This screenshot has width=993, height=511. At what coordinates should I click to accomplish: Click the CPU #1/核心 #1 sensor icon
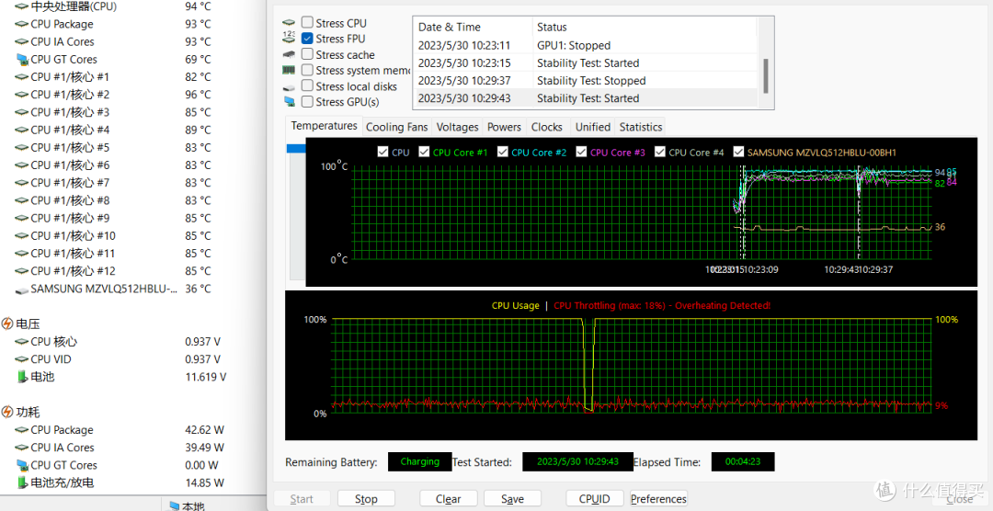coord(21,77)
